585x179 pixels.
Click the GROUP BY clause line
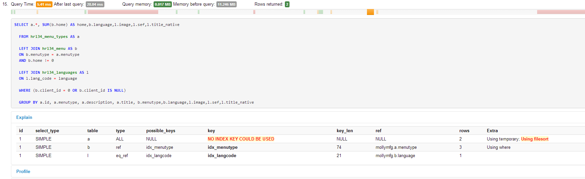coord(136,102)
